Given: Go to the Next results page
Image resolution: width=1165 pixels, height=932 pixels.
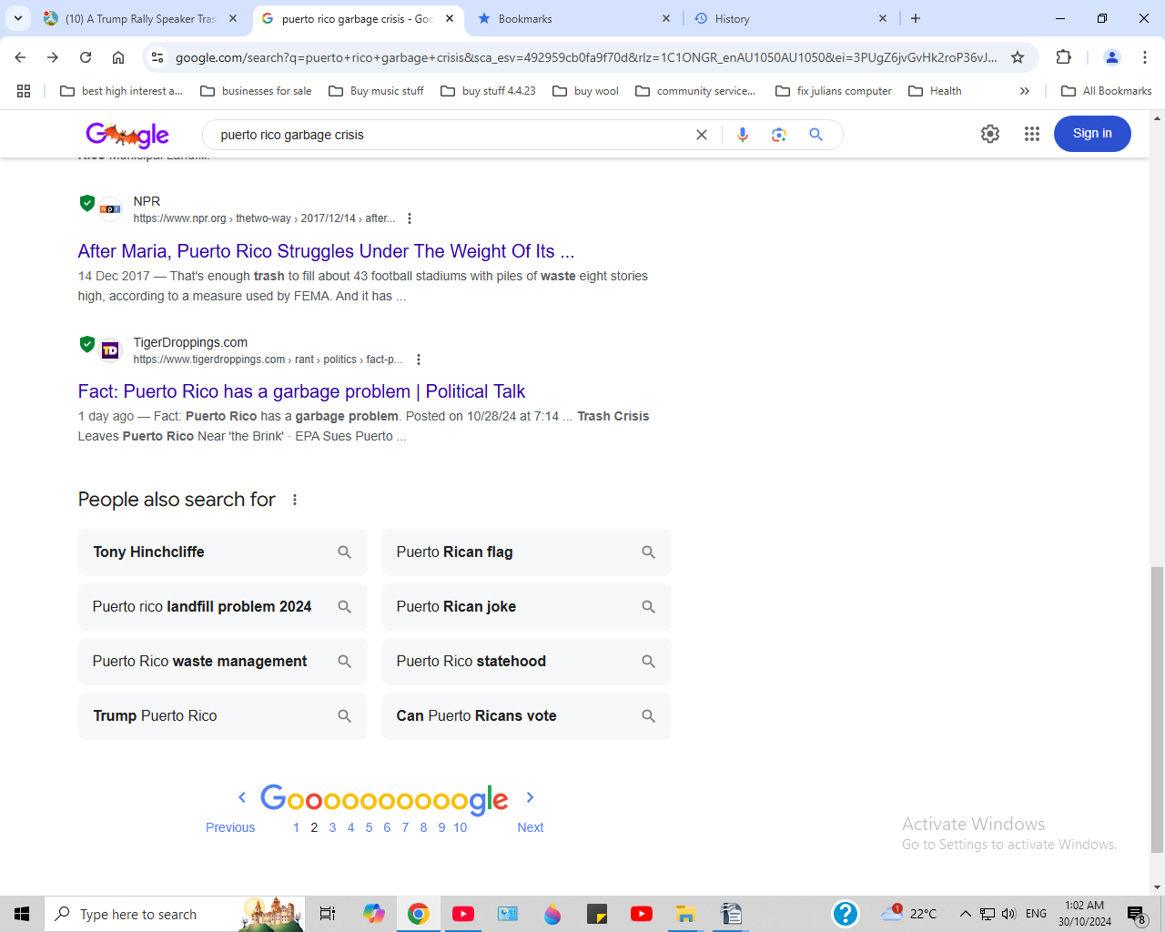Looking at the screenshot, I should coord(531,827).
